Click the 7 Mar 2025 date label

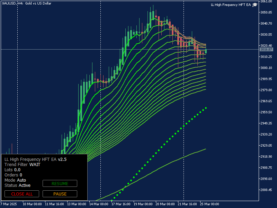coord(9,204)
